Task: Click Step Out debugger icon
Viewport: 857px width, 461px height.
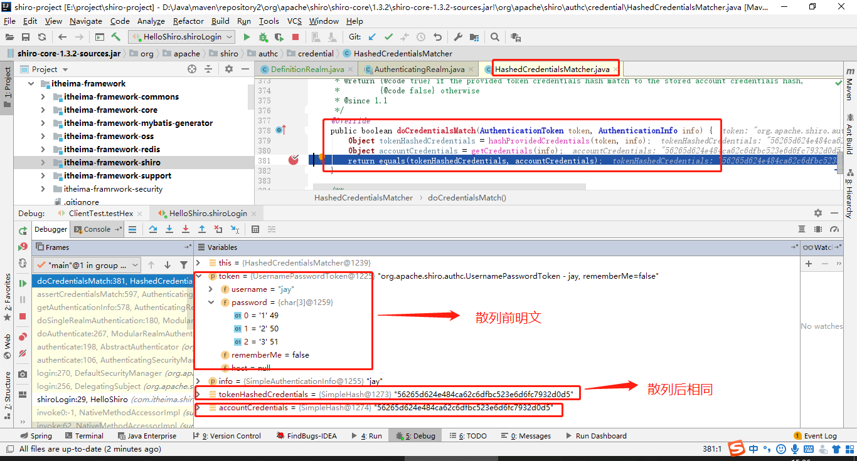Action: (202, 230)
